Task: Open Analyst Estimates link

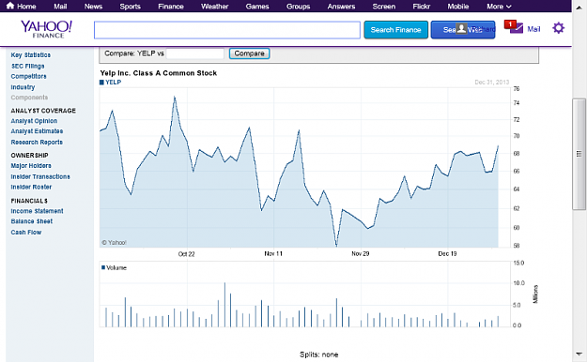Action: 37,131
